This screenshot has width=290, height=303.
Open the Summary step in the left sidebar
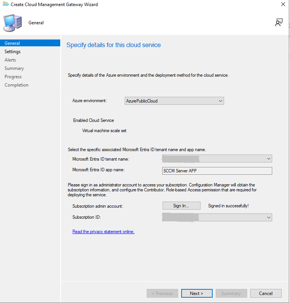14,68
